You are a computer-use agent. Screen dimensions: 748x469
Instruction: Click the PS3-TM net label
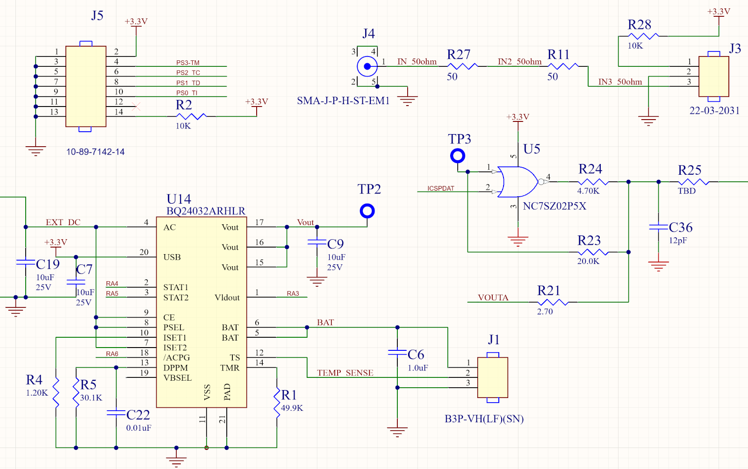point(188,63)
